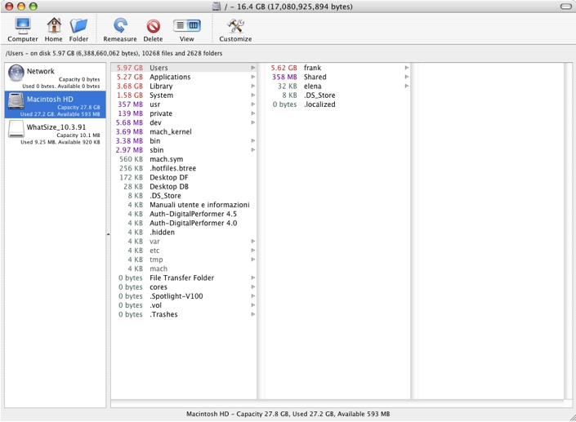Viewport: 576px width, 422px height.
Task: Click the Remeasure toolbar icon
Action: (x=120, y=25)
